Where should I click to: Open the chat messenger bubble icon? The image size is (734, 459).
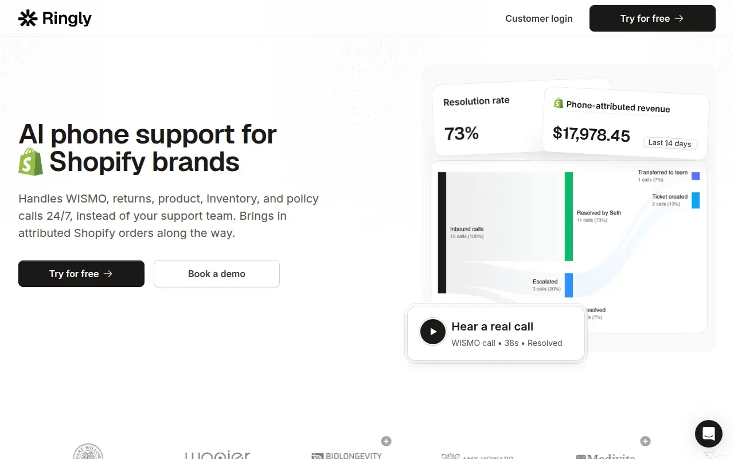(x=709, y=434)
